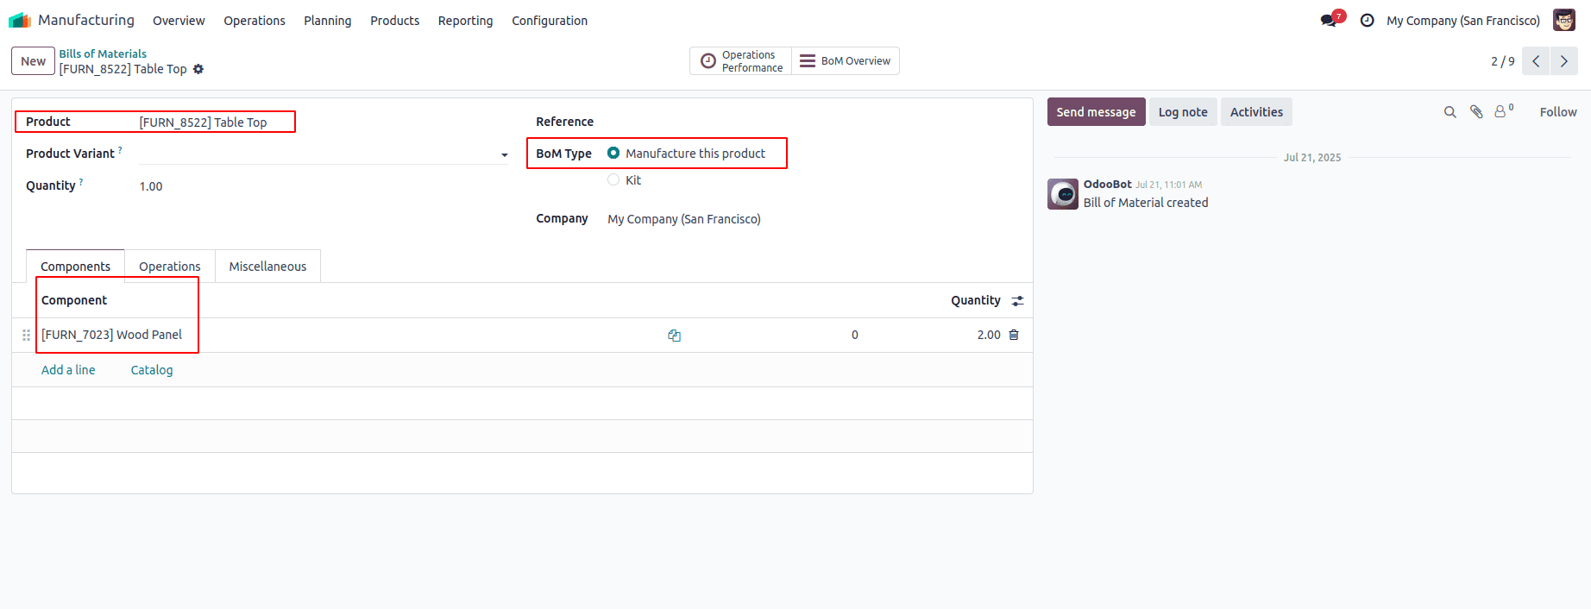Expand the Product Variant dropdown arrow
Image resolution: width=1591 pixels, height=609 pixels.
tap(504, 155)
